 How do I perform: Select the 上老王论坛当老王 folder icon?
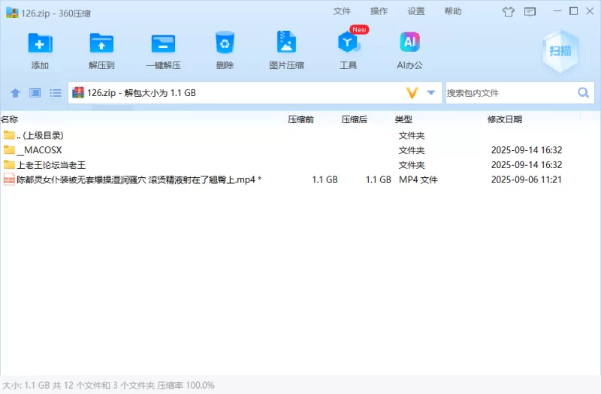pos(9,164)
